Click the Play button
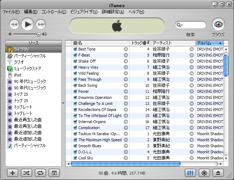The height and width of the screenshot is (180, 234). point(28,24)
